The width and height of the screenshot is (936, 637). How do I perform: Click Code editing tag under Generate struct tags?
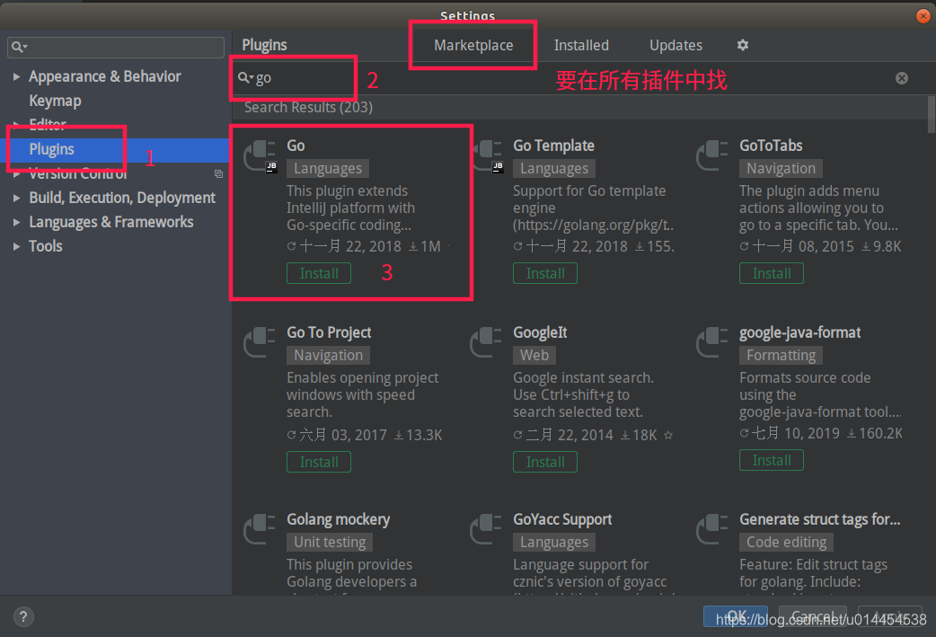coord(786,542)
